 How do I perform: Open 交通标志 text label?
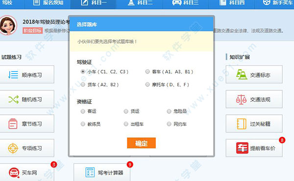click(260, 75)
